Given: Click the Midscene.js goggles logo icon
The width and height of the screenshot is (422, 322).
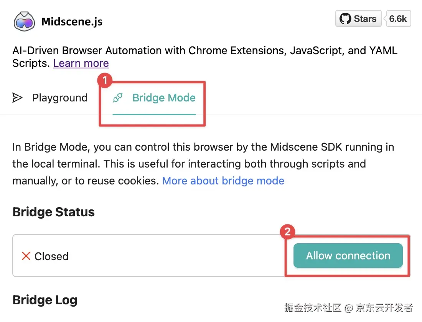Looking at the screenshot, I should click(x=24, y=22).
